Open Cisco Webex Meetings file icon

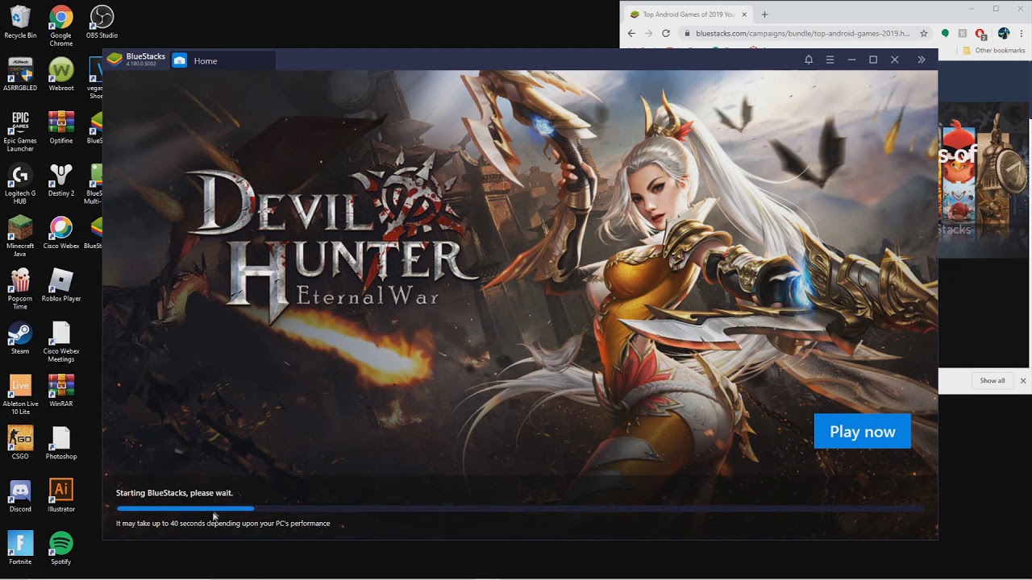click(61, 342)
